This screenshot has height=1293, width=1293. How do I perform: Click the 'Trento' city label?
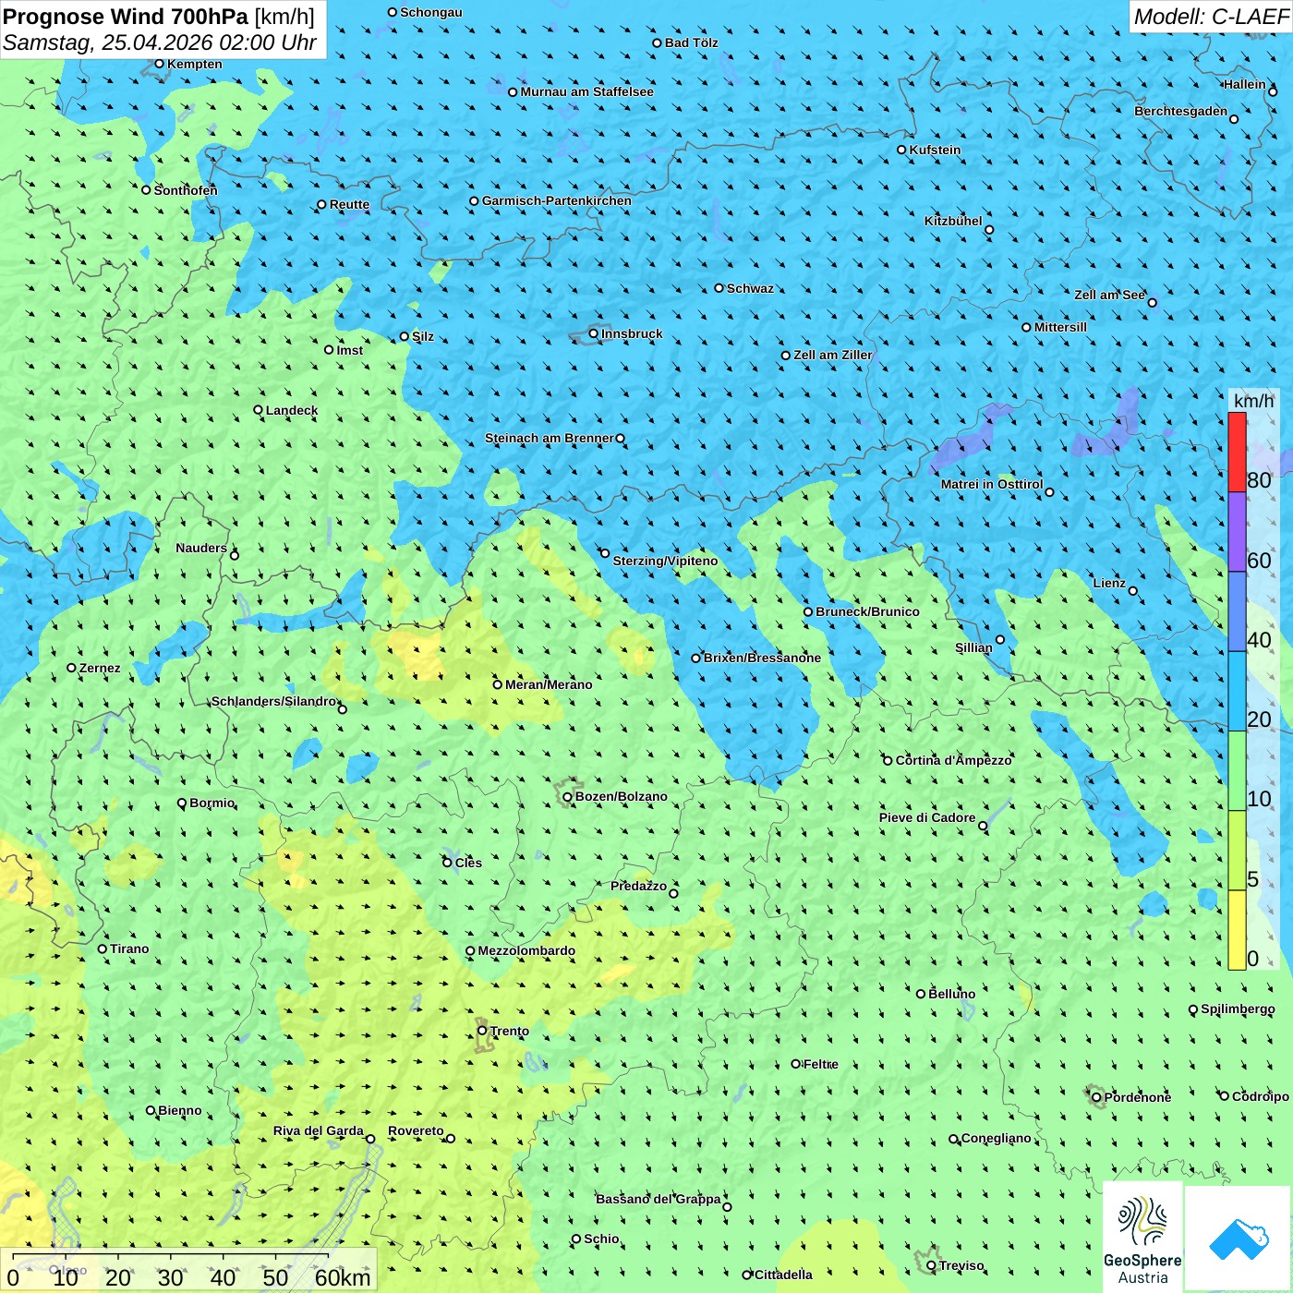(x=510, y=1031)
